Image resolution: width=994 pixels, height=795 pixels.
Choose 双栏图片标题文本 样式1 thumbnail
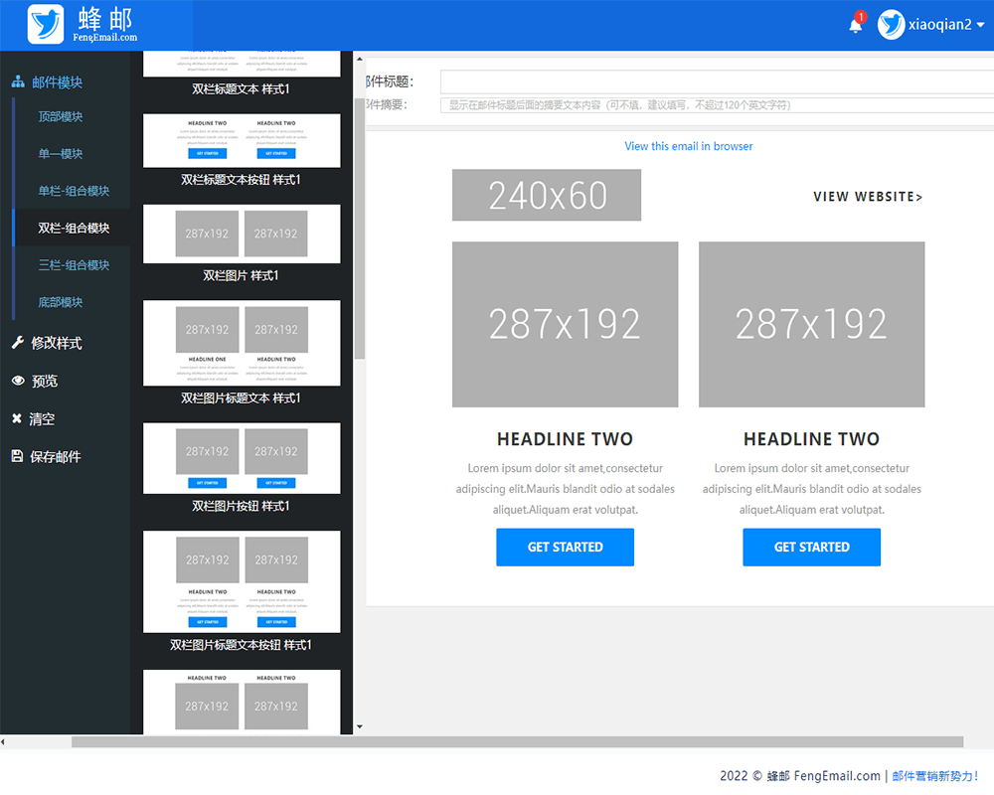pyautogui.click(x=242, y=343)
